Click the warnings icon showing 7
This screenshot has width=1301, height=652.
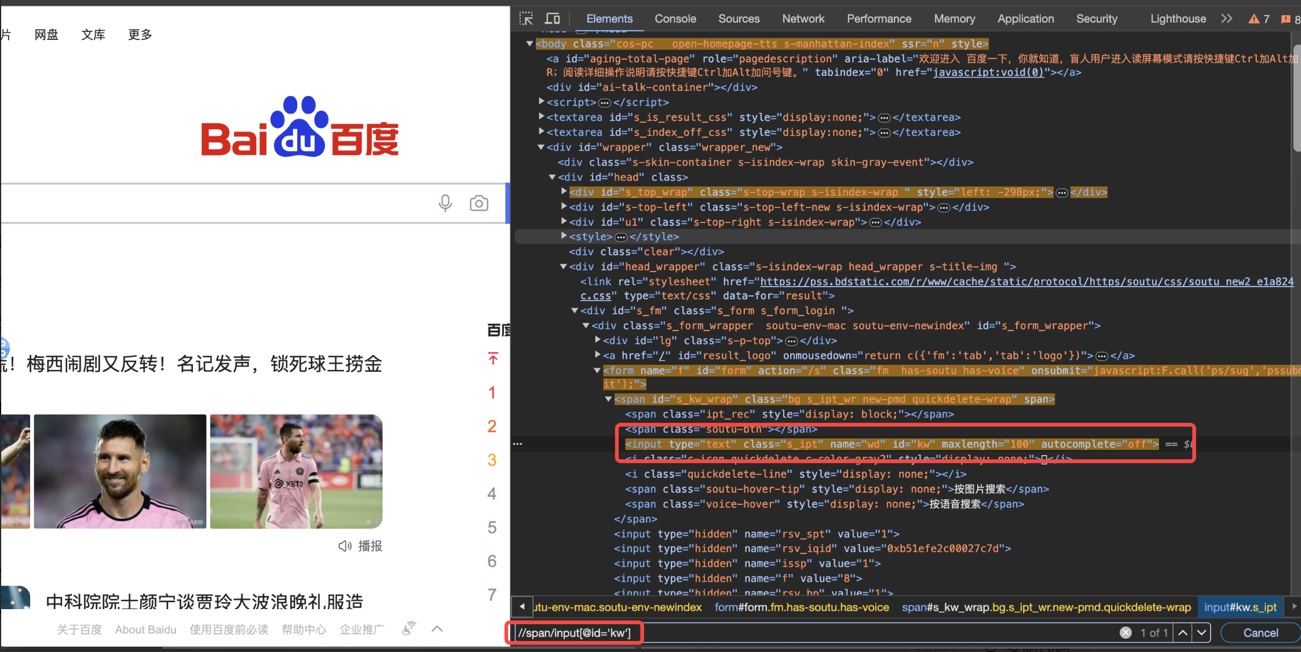1257,19
